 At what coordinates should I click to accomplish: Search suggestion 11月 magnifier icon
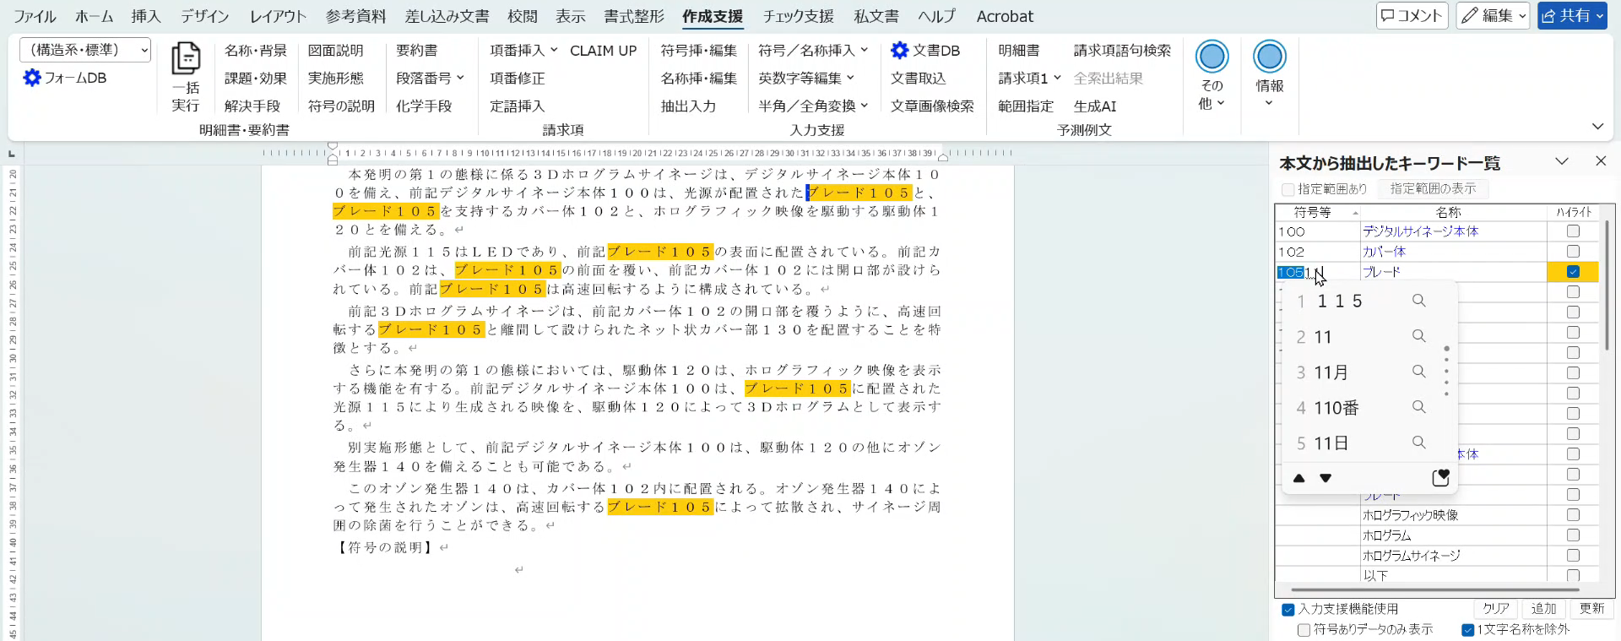(x=1419, y=372)
